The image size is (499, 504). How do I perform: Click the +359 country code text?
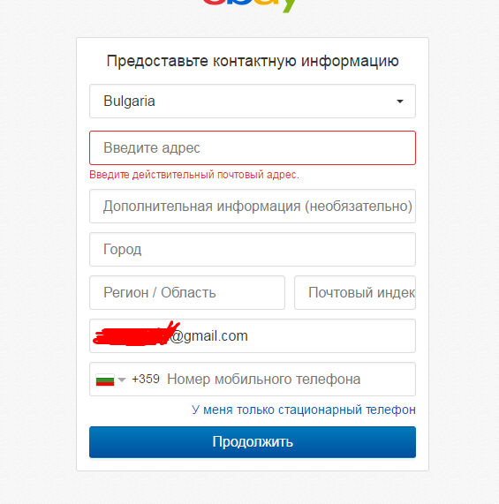(x=146, y=380)
